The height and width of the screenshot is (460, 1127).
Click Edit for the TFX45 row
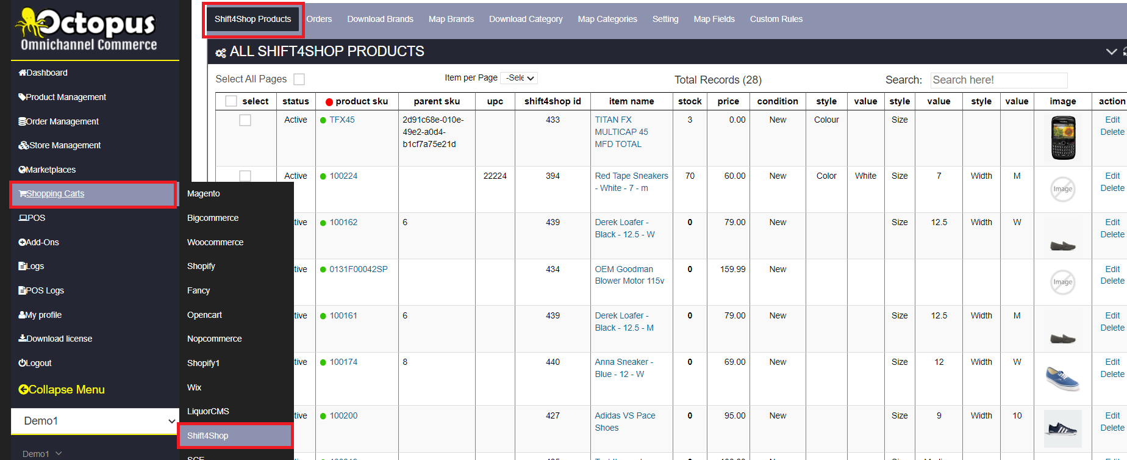click(1112, 120)
